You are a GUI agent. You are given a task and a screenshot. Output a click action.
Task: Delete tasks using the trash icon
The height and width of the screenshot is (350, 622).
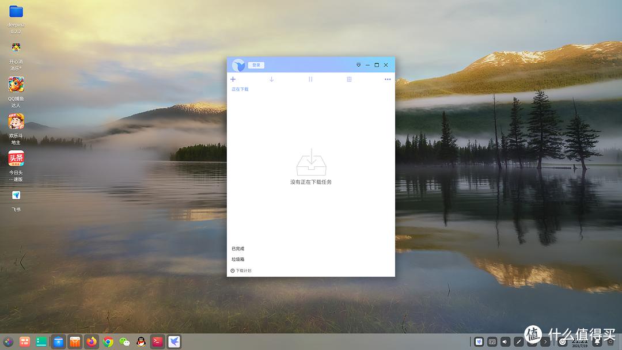click(x=349, y=79)
